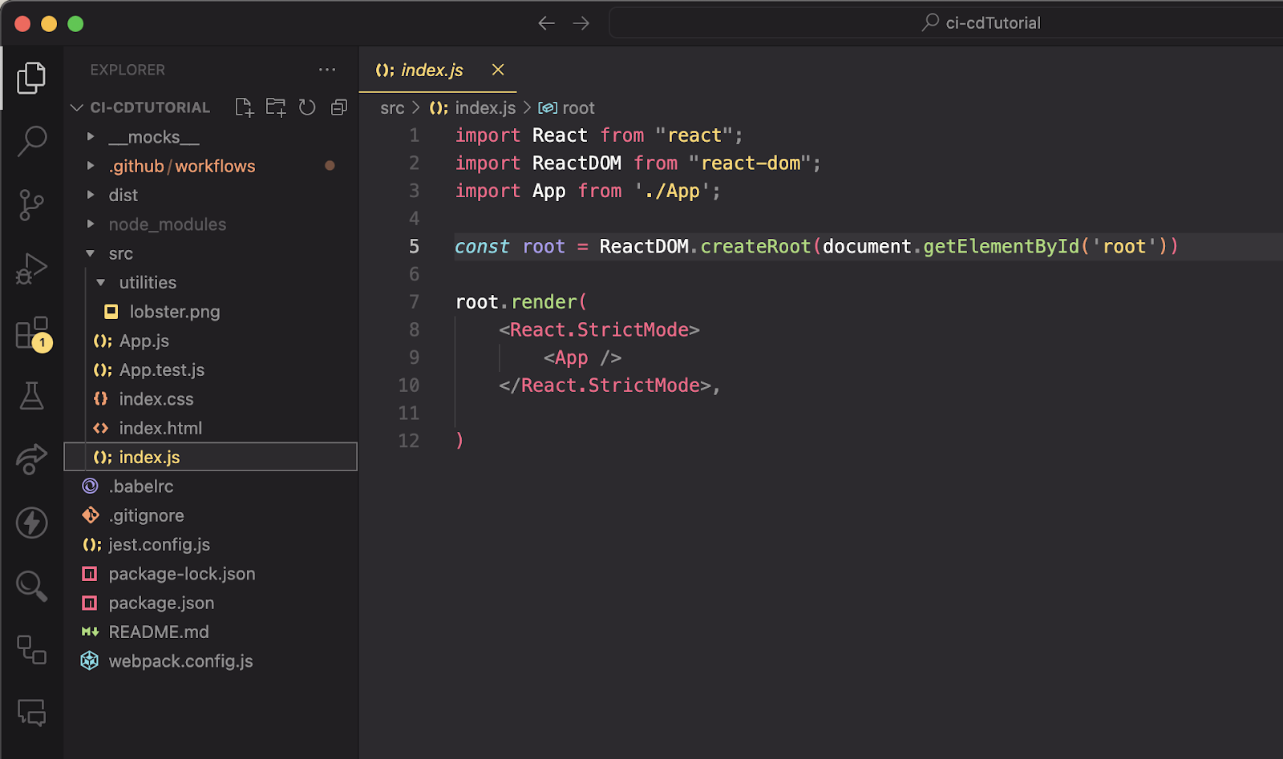This screenshot has width=1283, height=759.
Task: Expand the node_modules folder
Action: tap(210, 224)
